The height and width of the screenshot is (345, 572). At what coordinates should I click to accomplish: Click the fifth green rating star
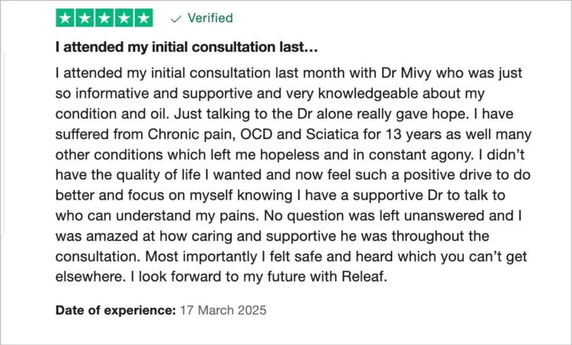(x=143, y=18)
